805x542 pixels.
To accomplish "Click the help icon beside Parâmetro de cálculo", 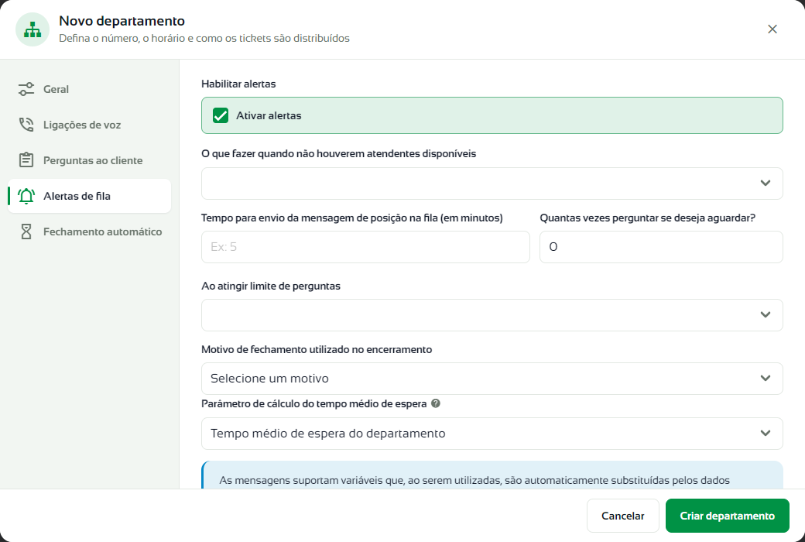I will point(435,403).
